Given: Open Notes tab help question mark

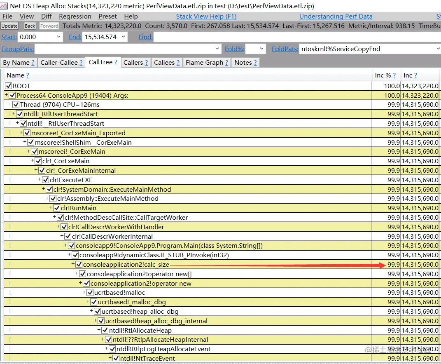Looking at the screenshot, I should tap(255, 63).
